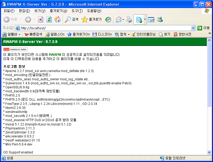This screenshot has height=162, width=213.
Task: Click the eAccelerator 0.9.5.2 line
Action: click(19, 136)
